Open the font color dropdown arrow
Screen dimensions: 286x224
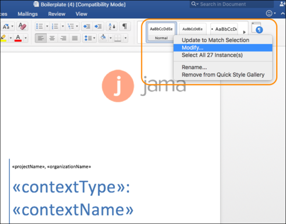(x=26, y=38)
